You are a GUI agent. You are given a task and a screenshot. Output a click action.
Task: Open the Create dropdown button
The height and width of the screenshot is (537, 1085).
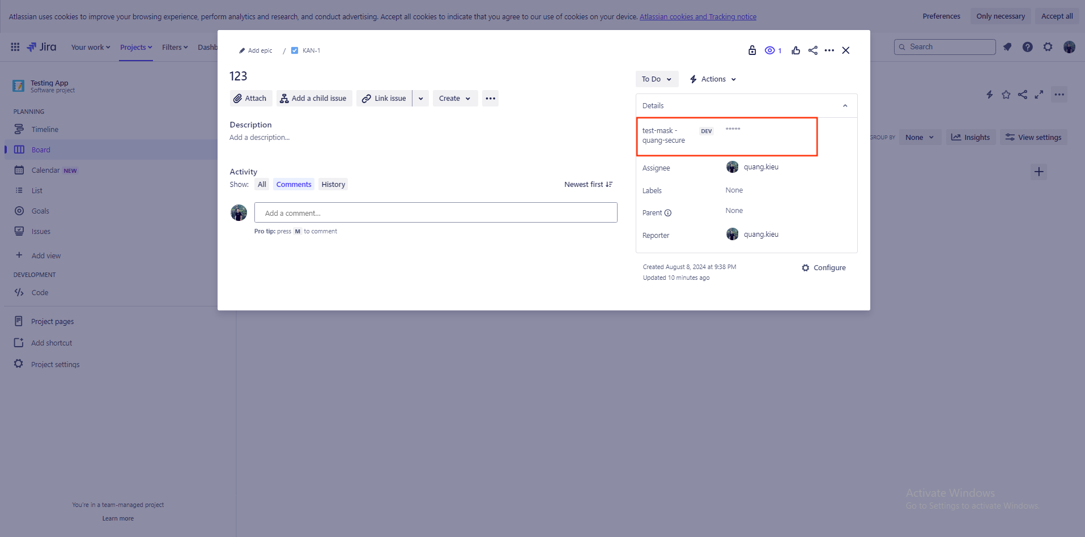[x=455, y=99]
